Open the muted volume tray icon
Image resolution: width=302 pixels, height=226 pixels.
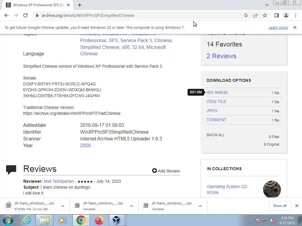point(272,221)
